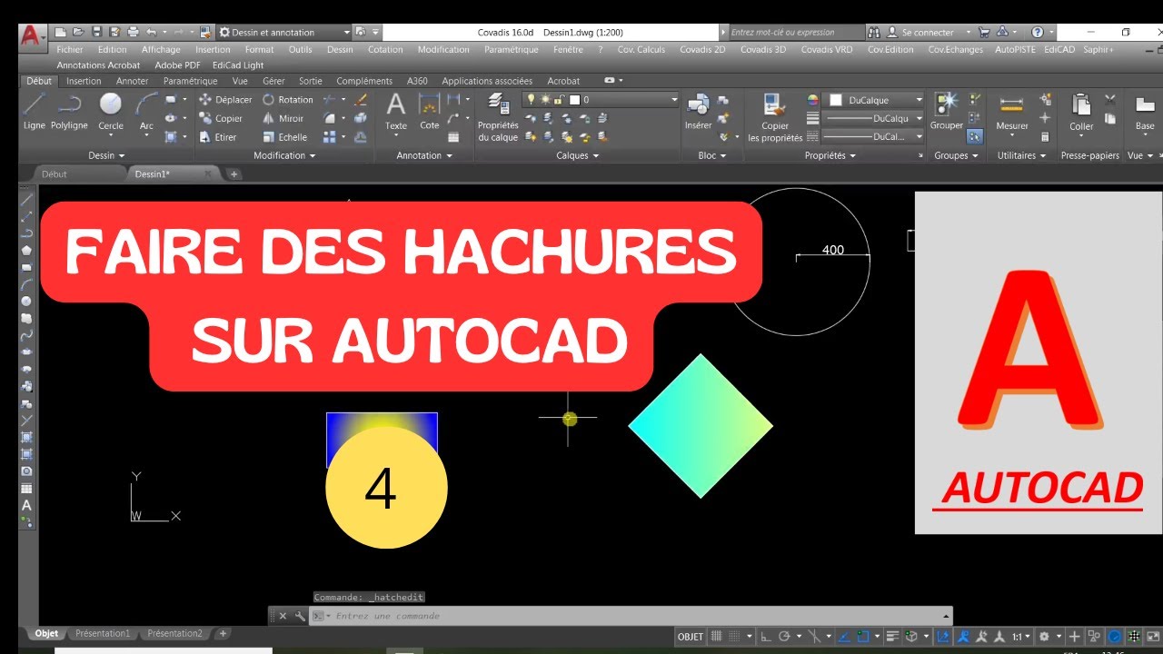Image resolution: width=1163 pixels, height=654 pixels.
Task: Switch to the Insertion ribbon tab
Action: point(84,81)
